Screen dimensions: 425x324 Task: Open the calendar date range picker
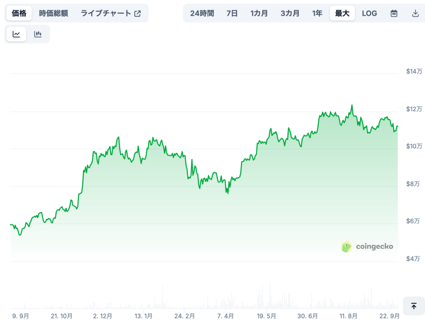[x=394, y=13]
